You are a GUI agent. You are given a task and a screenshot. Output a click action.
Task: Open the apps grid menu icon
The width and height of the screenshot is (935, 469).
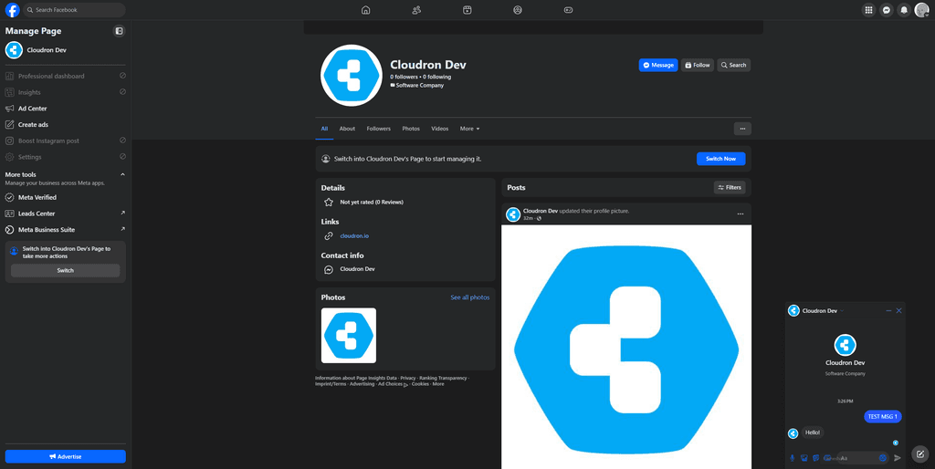868,10
